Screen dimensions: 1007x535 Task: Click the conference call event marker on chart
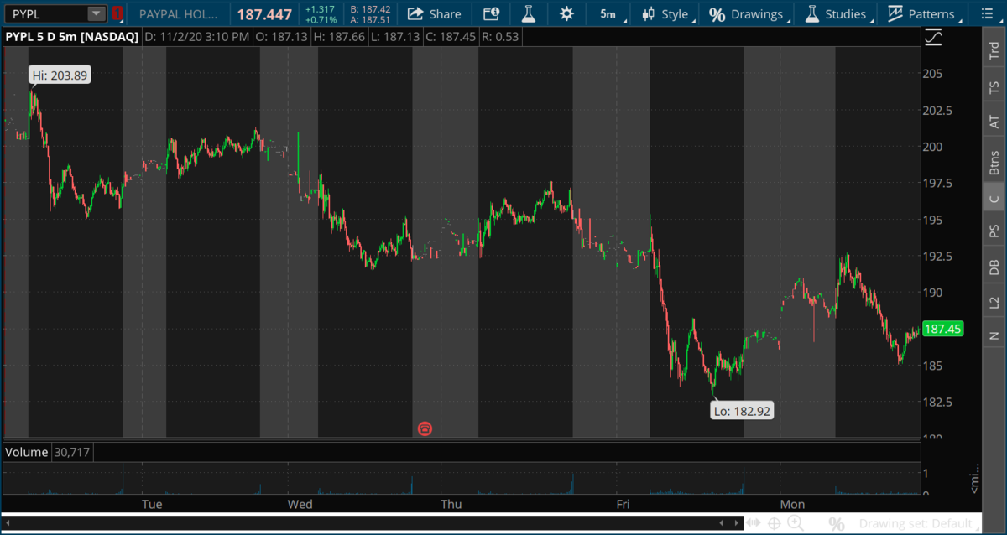425,429
